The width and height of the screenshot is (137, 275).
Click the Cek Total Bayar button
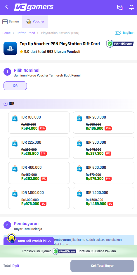click(102, 266)
